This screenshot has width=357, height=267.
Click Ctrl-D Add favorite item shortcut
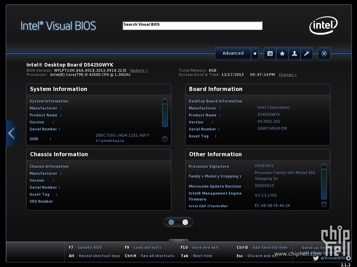[262, 247]
